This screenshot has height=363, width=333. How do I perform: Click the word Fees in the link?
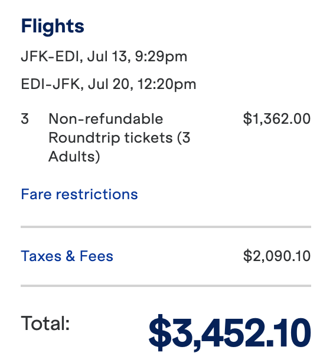pyautogui.click(x=96, y=256)
